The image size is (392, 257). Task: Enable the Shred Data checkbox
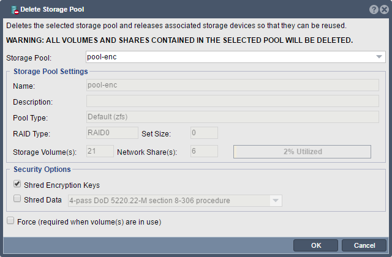coord(17,198)
